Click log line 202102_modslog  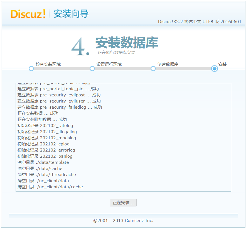[x=46, y=138]
